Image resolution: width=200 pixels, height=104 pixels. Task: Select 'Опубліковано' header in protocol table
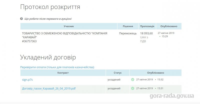pyautogui.click(x=169, y=26)
